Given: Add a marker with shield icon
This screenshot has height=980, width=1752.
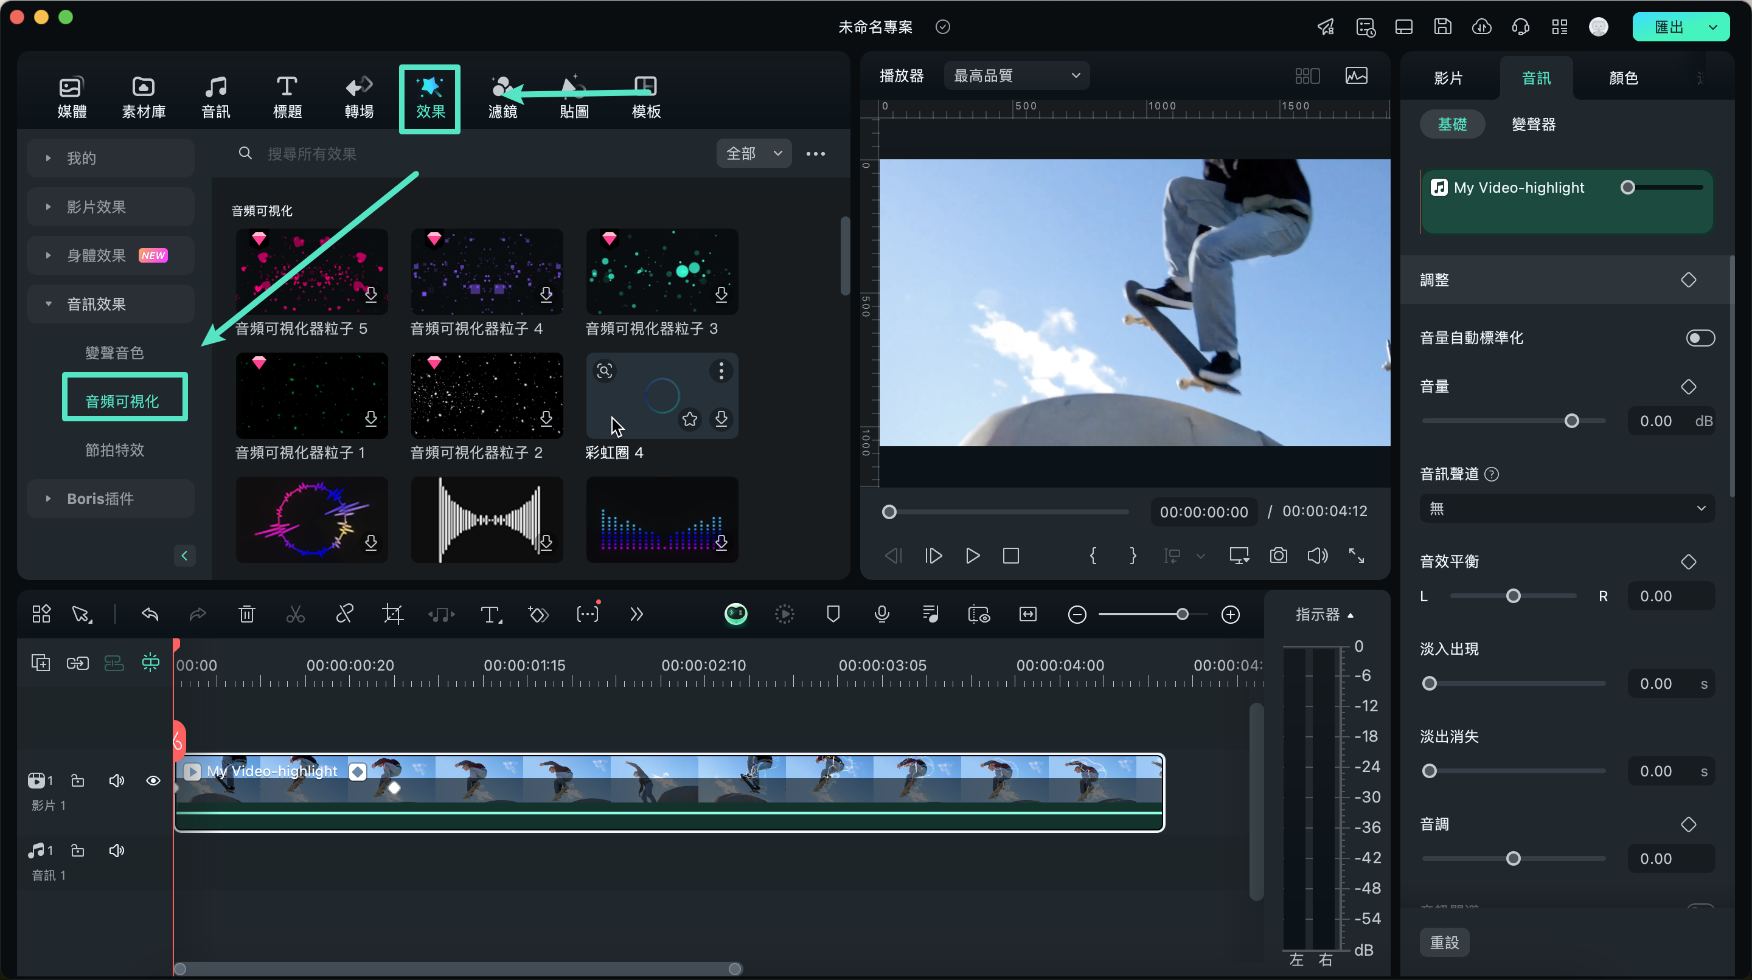Looking at the screenshot, I should [x=832, y=615].
